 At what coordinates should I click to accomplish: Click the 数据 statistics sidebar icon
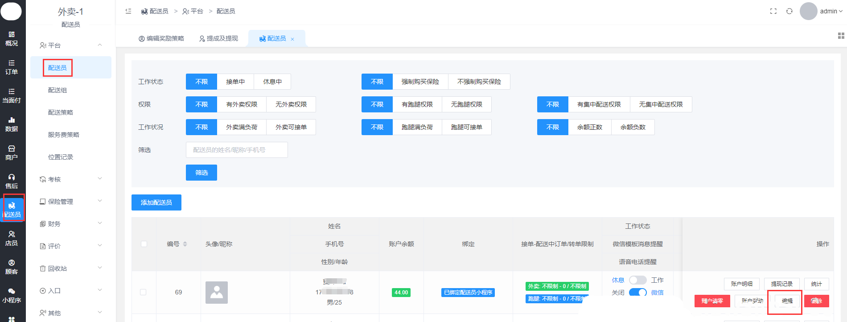(x=12, y=124)
